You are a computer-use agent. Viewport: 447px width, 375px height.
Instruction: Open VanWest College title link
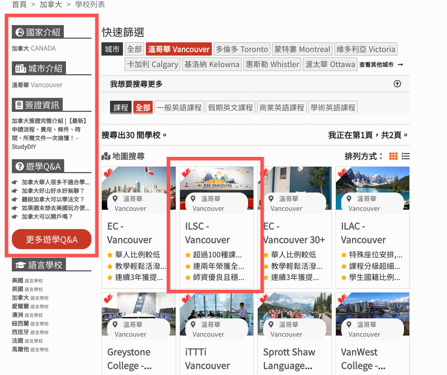(x=363, y=359)
